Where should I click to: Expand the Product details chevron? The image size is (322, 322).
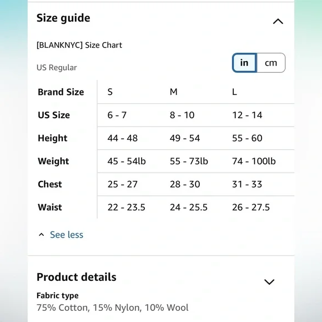click(x=269, y=282)
